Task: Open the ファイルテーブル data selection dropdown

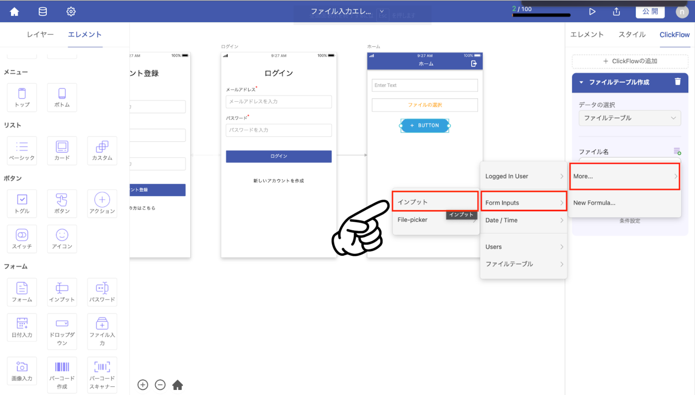Action: [630, 118]
